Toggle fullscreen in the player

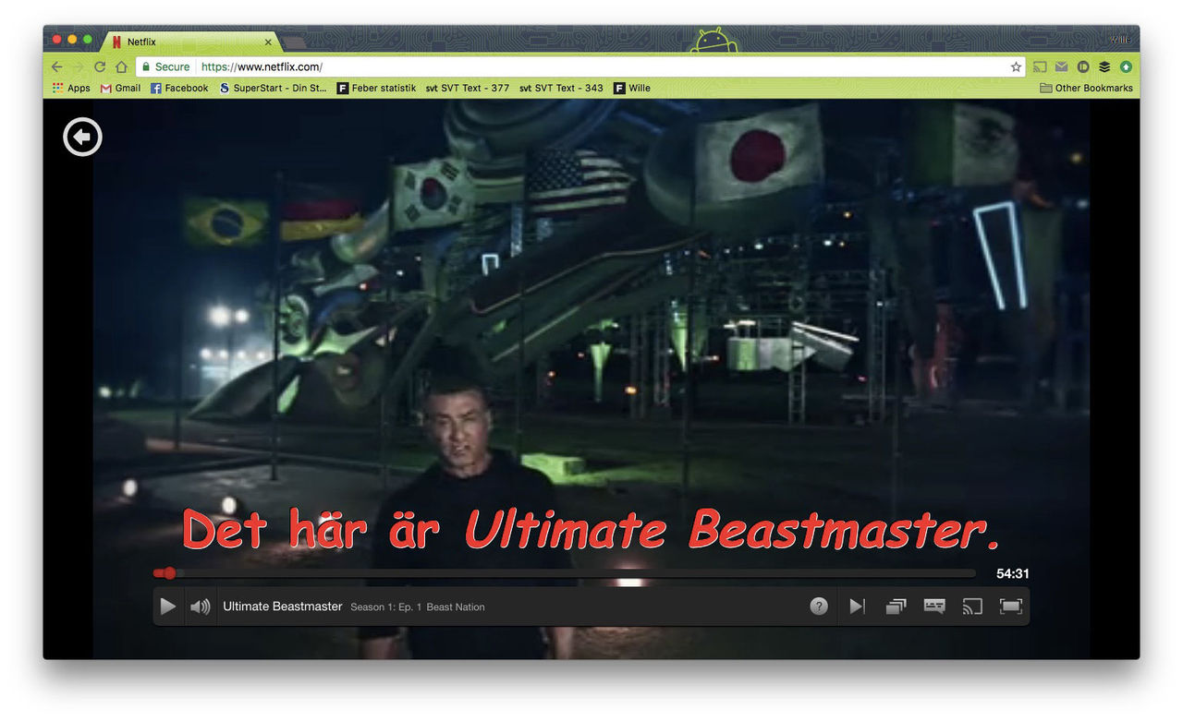(x=1010, y=607)
